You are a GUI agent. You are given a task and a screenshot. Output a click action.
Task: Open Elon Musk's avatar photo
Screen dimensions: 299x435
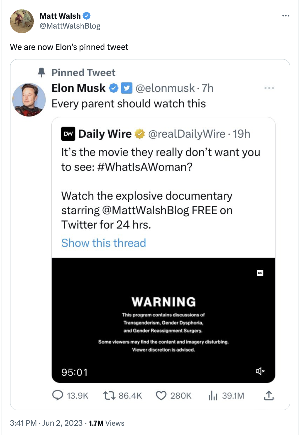click(29, 100)
